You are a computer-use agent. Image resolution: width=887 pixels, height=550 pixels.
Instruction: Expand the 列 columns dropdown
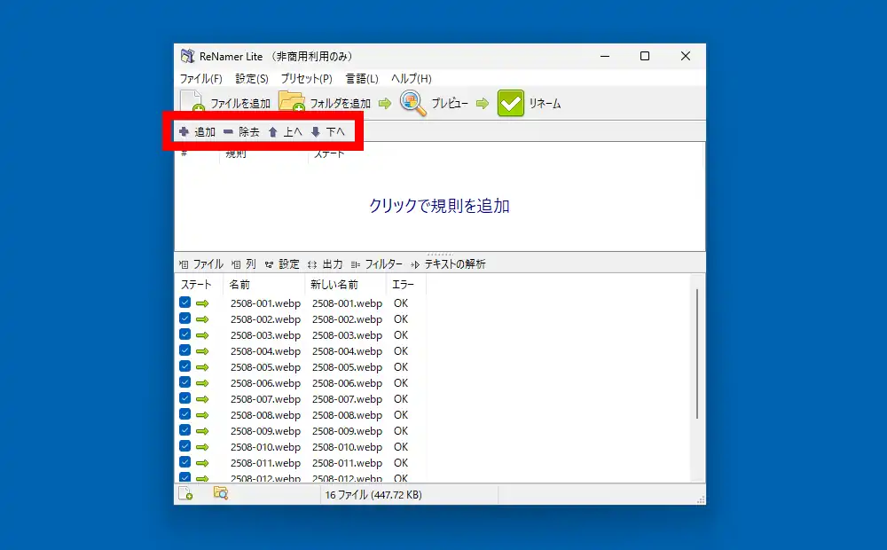244,264
